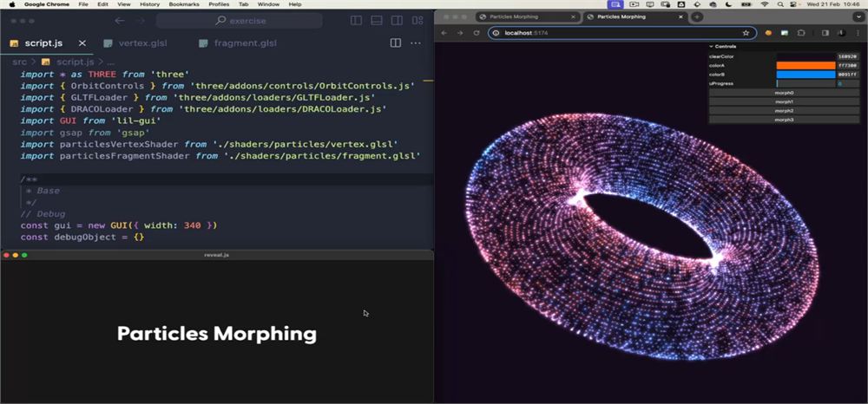Image resolution: width=868 pixels, height=404 pixels.
Task: Open the Chrome profile avatar
Action: click(x=841, y=33)
